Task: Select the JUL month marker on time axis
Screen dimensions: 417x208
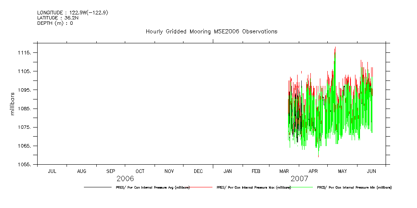Action: [x=52, y=171]
